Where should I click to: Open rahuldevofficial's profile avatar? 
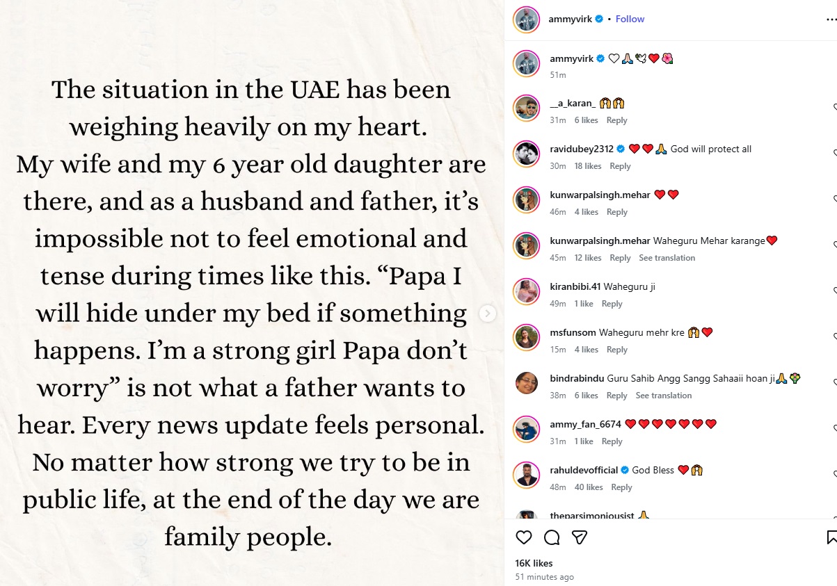tap(527, 475)
